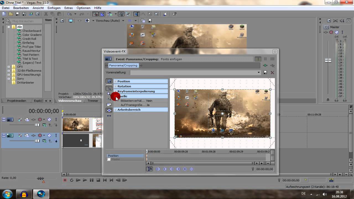Switch to the Projektmedien tab

click(17, 101)
